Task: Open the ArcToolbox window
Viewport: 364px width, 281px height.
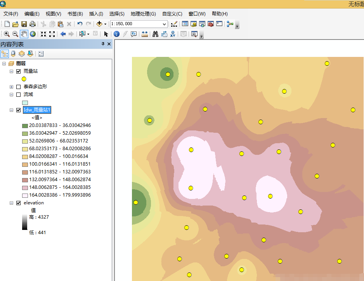Action: click(211, 24)
